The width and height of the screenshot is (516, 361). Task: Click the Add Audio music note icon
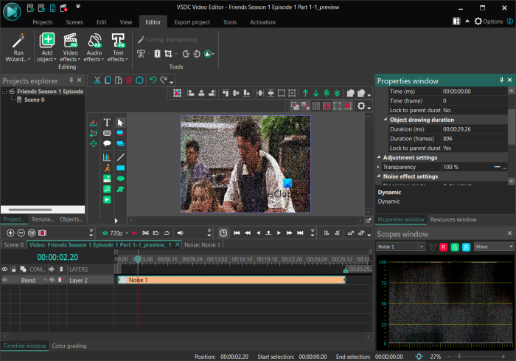pos(107,189)
